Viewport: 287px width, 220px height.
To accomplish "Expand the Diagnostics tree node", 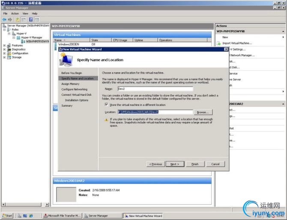I will point(4,50).
